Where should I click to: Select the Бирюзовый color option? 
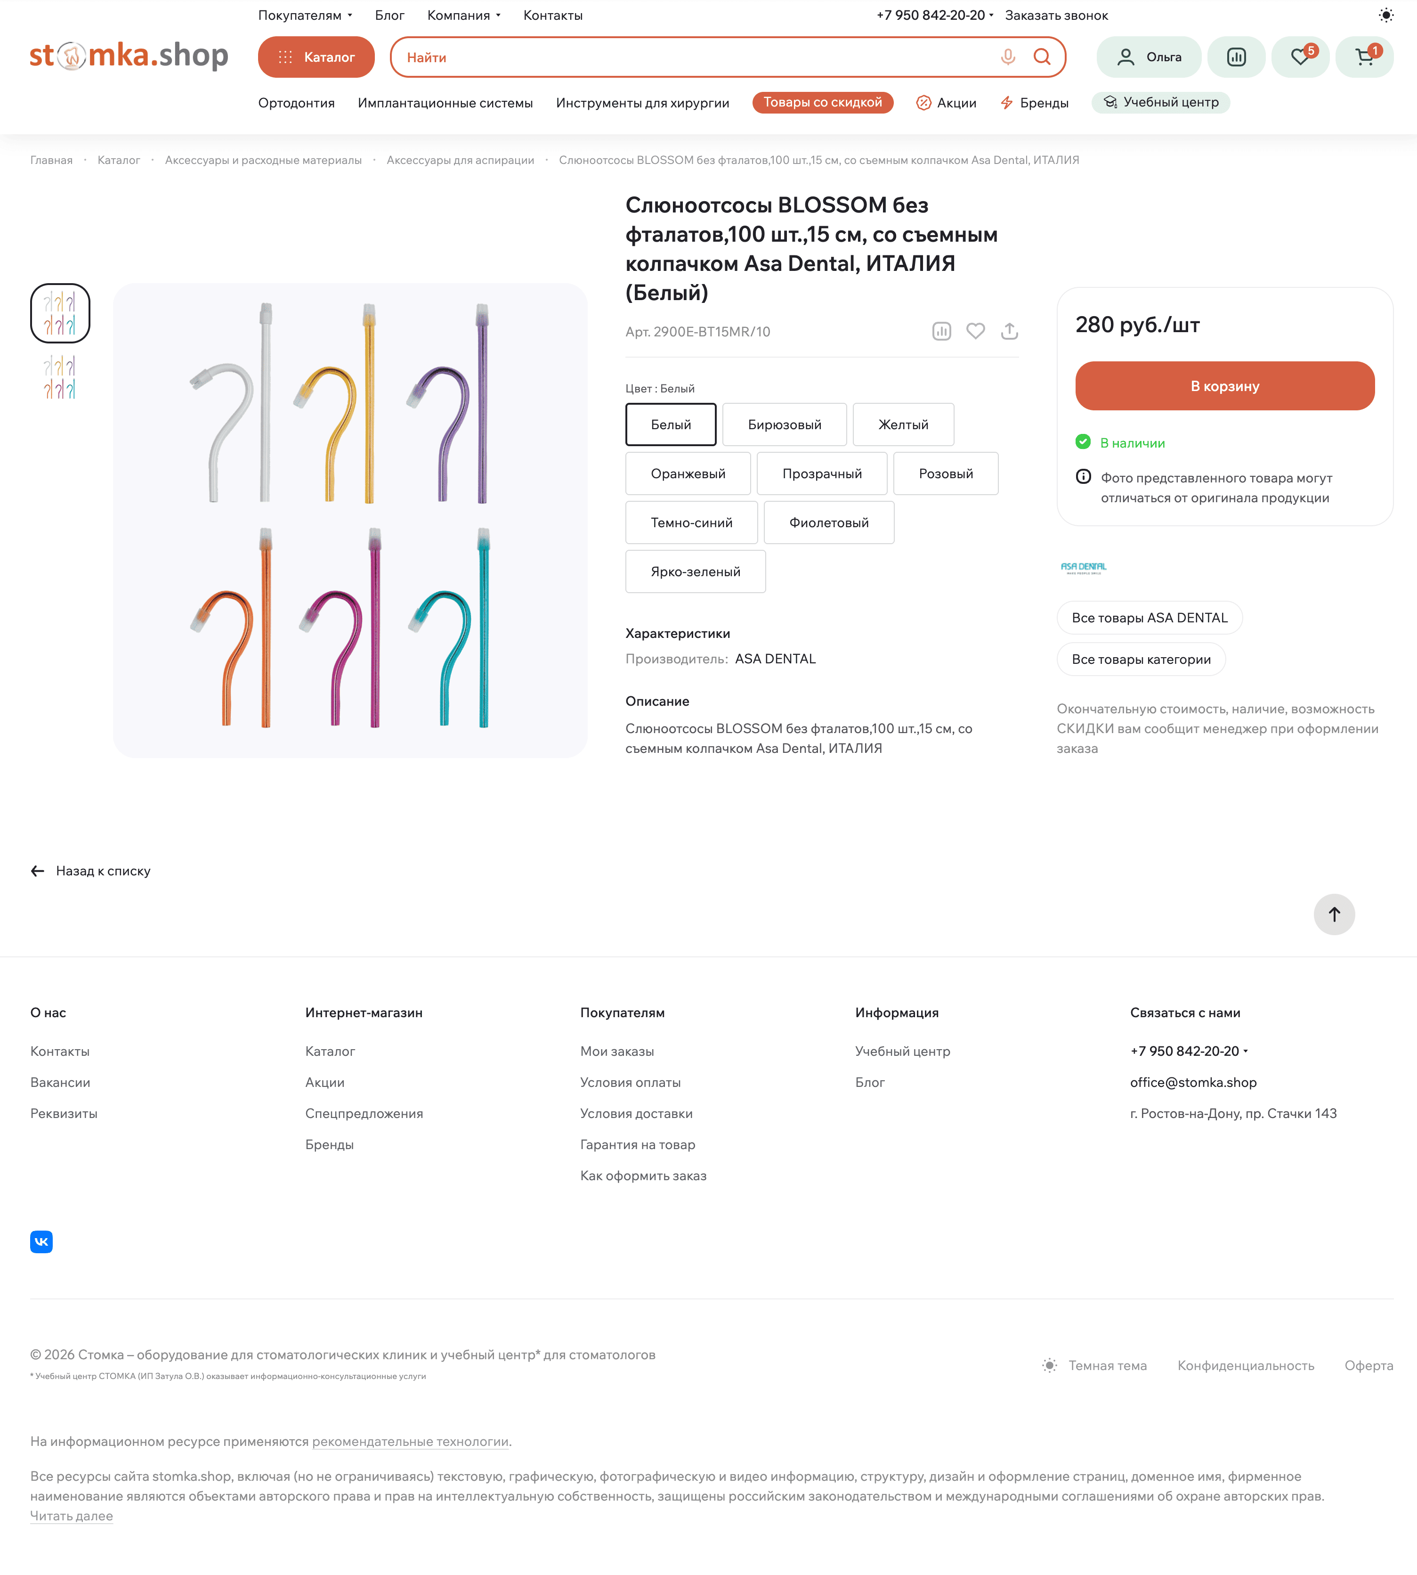[x=784, y=424]
